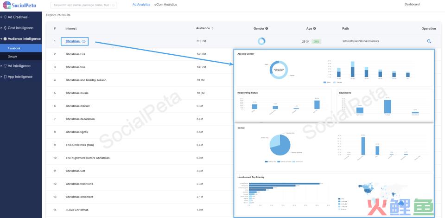Click the 140.0M audience value

(201, 54)
